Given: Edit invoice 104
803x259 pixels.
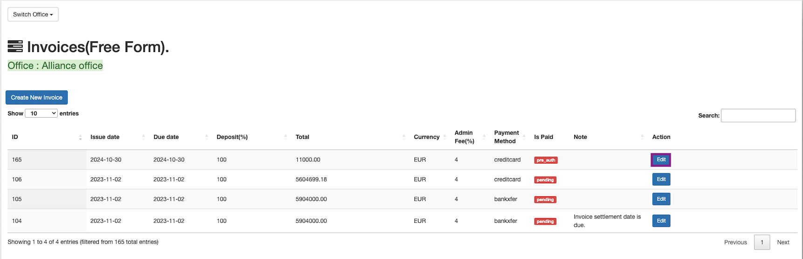Looking at the screenshot, I should point(661,221).
